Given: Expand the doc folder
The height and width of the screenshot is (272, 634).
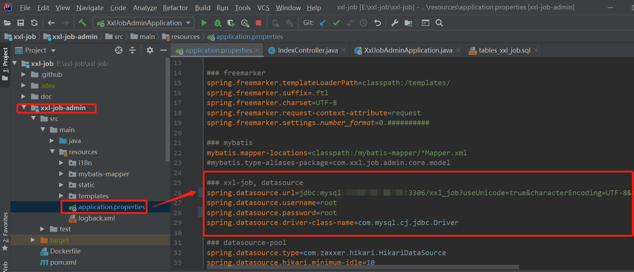Looking at the screenshot, I should click(23, 96).
